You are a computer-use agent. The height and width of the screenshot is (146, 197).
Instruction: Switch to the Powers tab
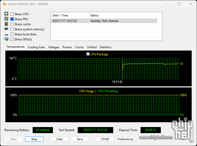(67, 47)
